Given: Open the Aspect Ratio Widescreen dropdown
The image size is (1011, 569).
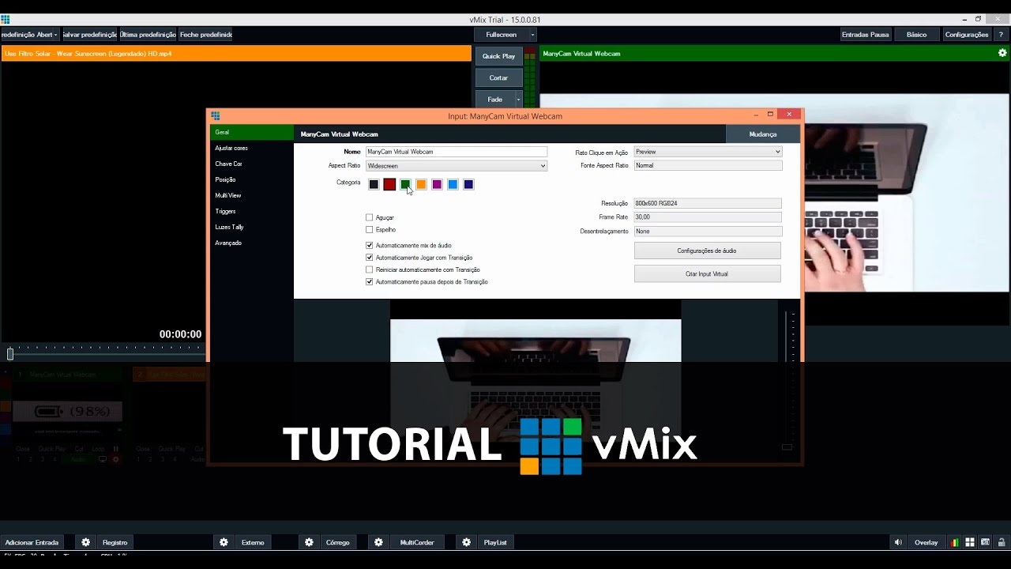Looking at the screenshot, I should point(457,166).
